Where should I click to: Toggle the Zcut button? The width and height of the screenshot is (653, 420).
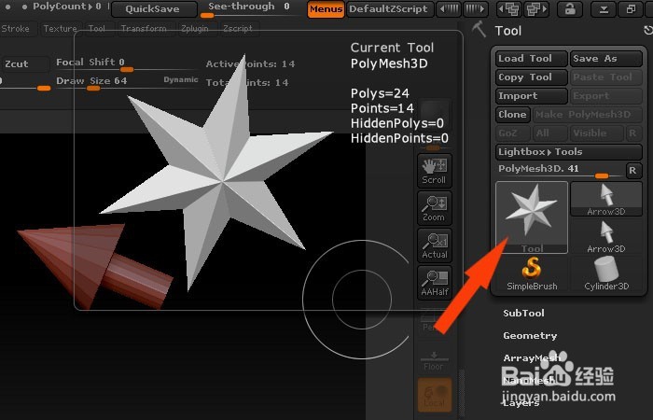[24, 64]
